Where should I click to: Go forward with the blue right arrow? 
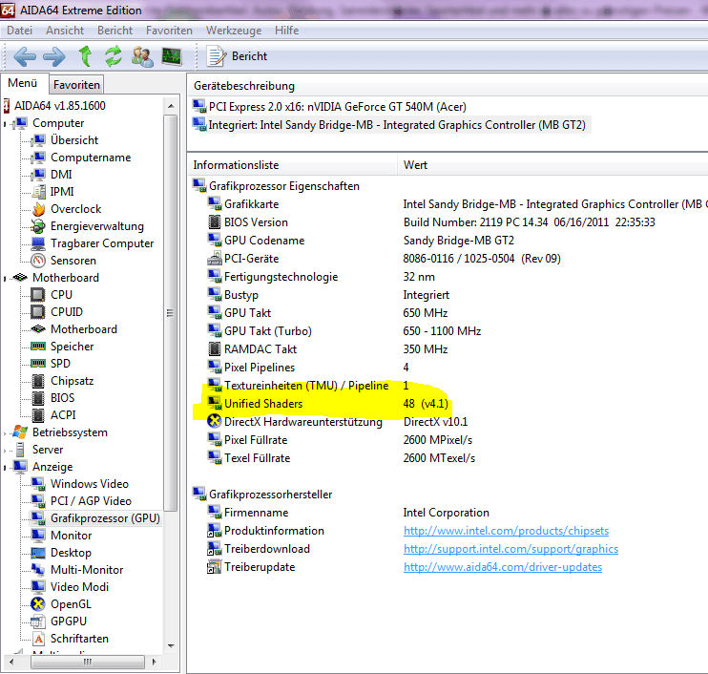click(x=54, y=56)
